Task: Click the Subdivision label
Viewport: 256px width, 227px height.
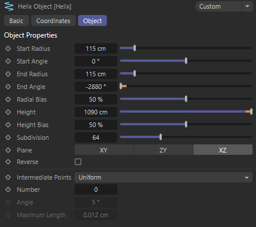Action: (x=33, y=137)
